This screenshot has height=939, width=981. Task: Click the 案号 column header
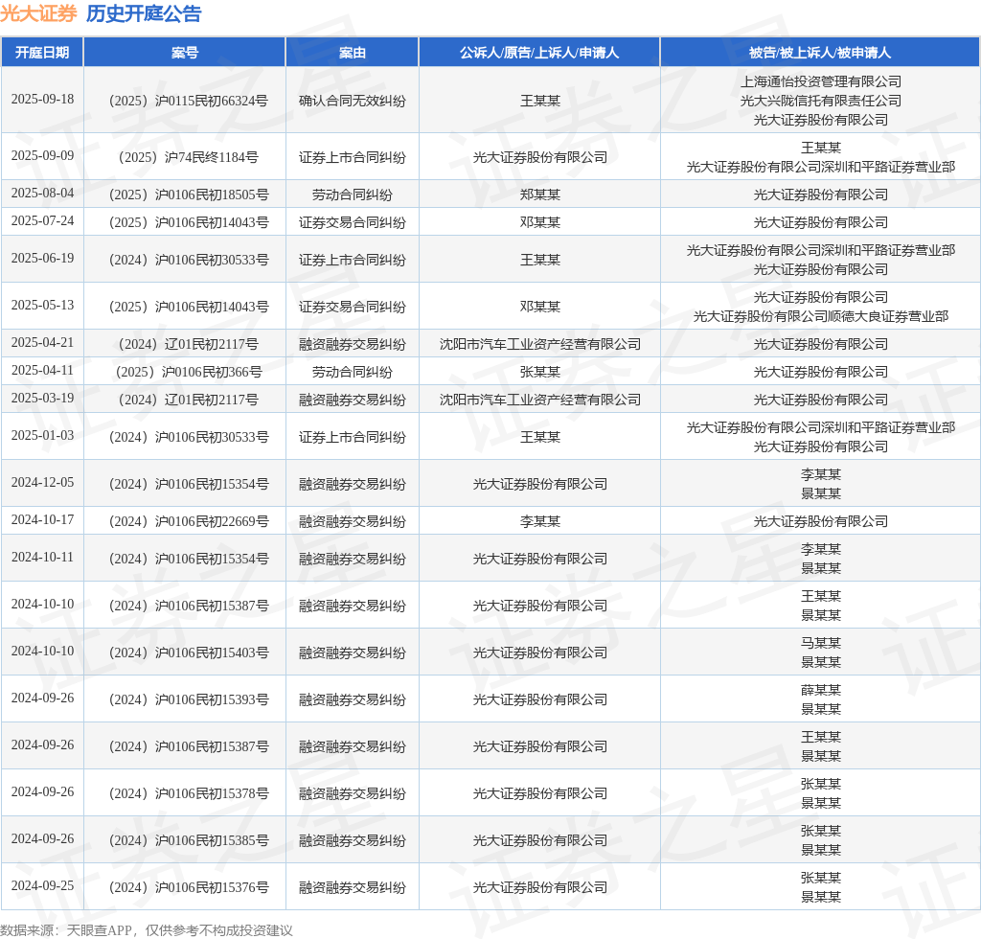[185, 53]
